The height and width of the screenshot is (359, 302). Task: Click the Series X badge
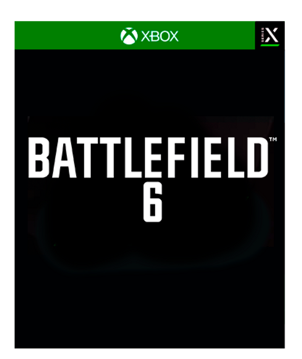click(270, 35)
